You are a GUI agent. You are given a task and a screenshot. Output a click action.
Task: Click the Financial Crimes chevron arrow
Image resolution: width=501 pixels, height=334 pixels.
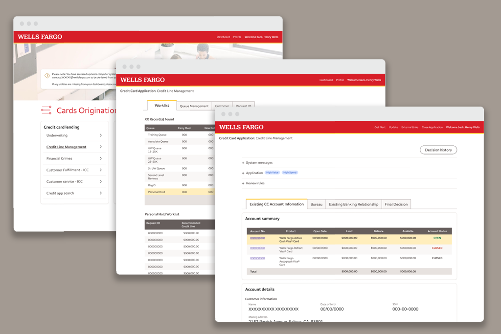100,158
